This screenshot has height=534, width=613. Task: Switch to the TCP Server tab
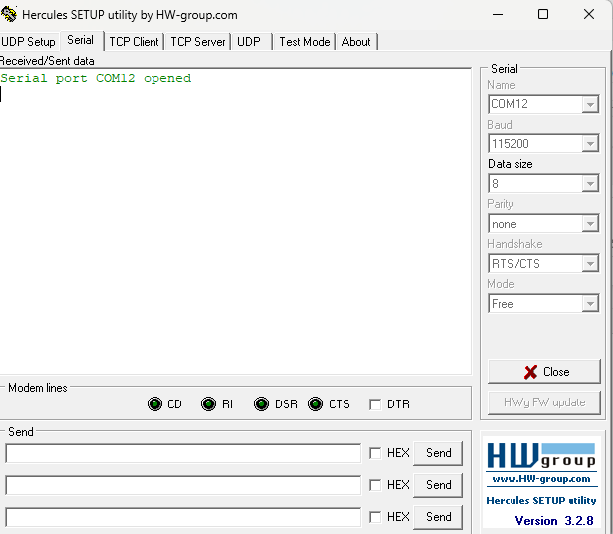(x=197, y=42)
